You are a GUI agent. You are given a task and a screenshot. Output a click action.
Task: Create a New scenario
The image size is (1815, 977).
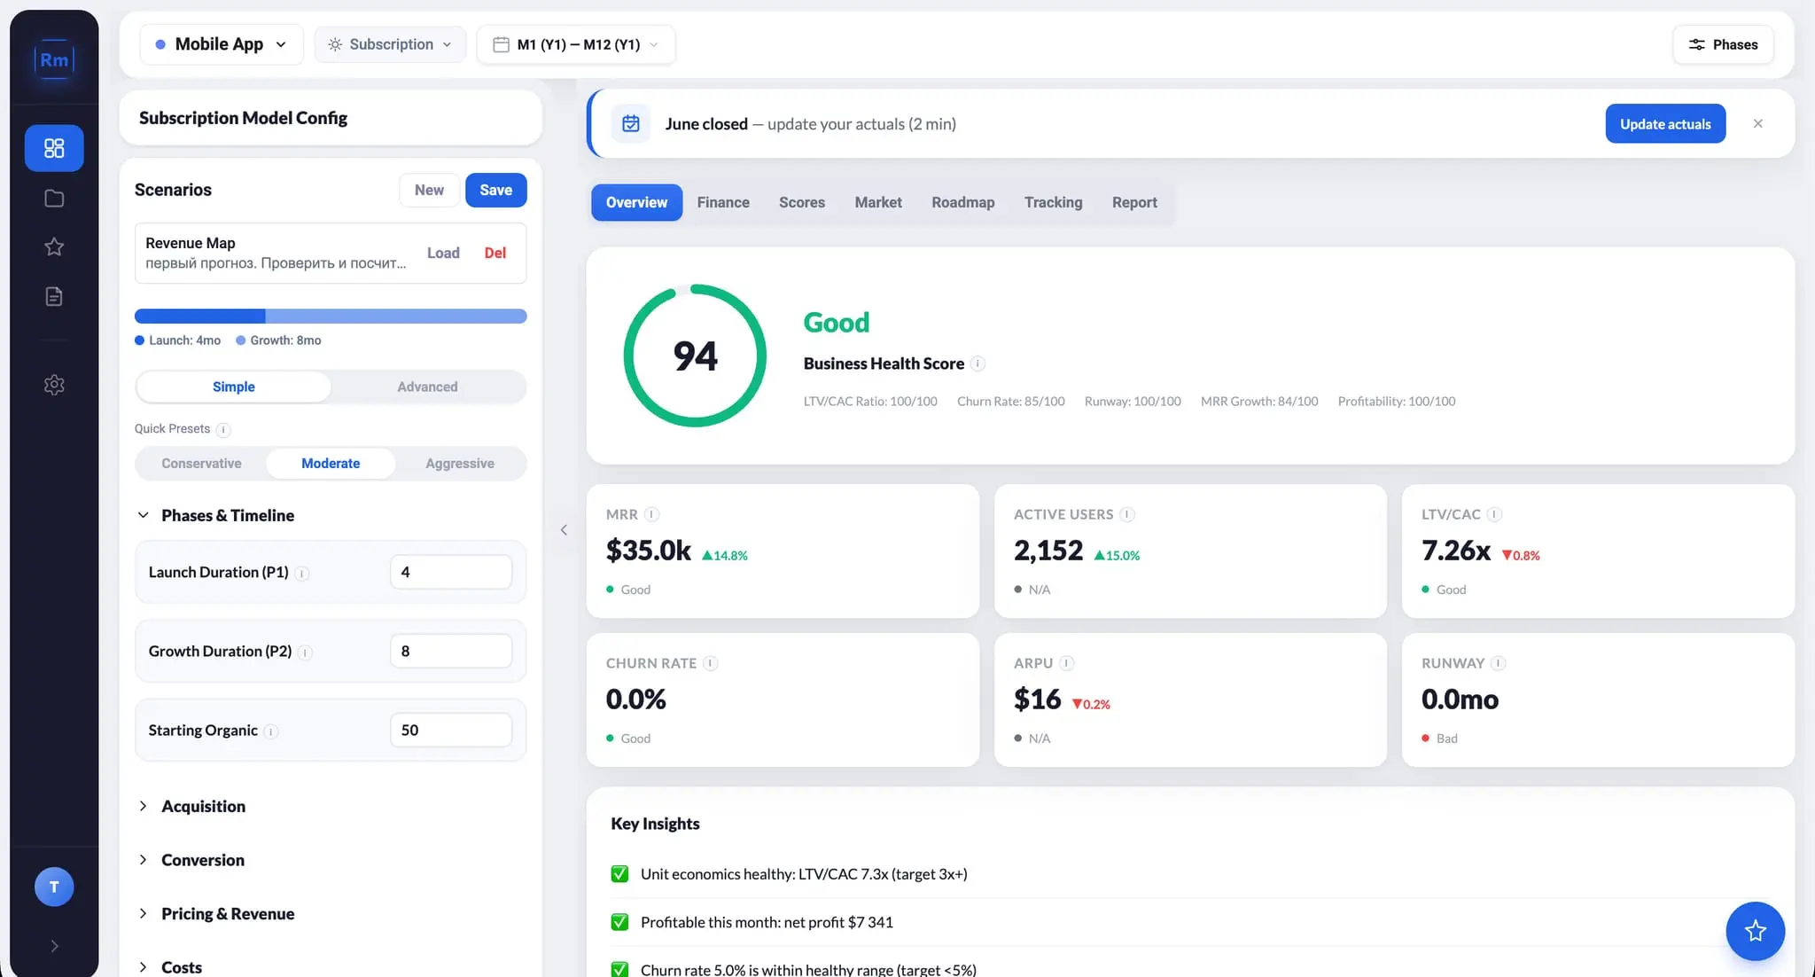tap(429, 190)
